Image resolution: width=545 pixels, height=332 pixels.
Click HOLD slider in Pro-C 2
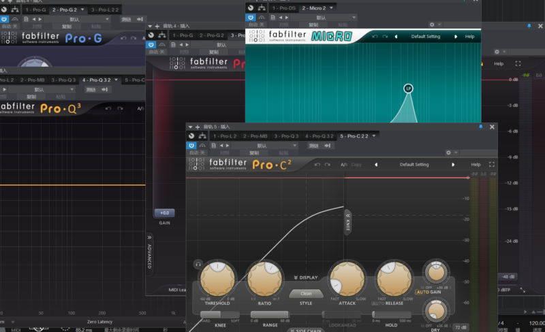tap(391, 314)
